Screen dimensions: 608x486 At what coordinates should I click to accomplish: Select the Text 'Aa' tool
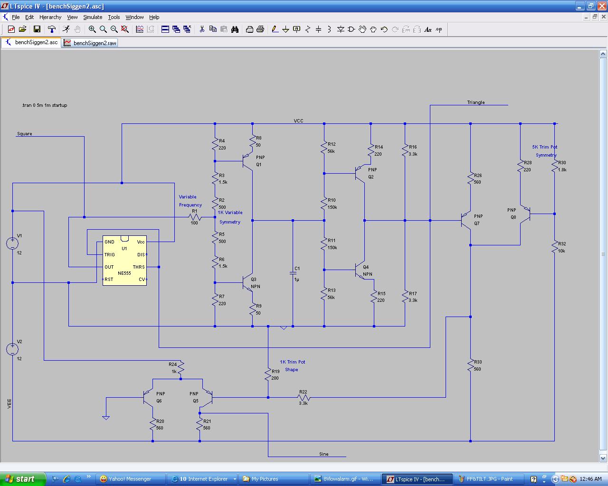[x=428, y=29]
